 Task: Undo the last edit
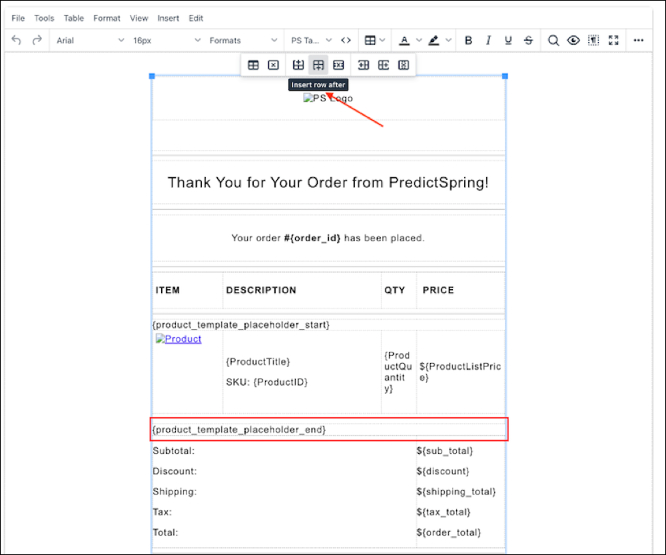click(x=16, y=41)
